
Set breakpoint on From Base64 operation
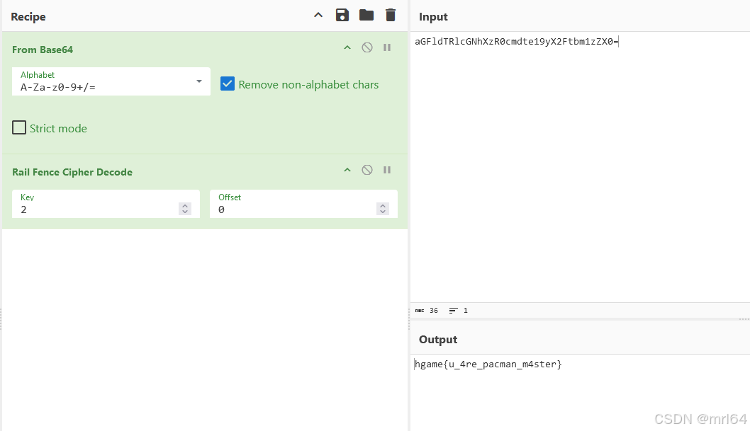387,48
